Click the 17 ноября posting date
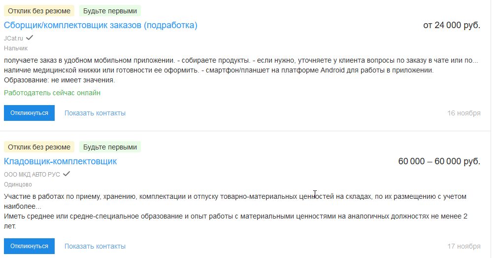 [x=463, y=246]
